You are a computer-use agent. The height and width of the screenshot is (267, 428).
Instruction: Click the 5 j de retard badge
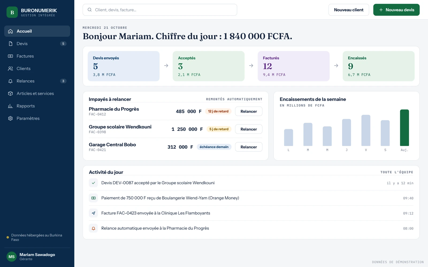(219, 129)
